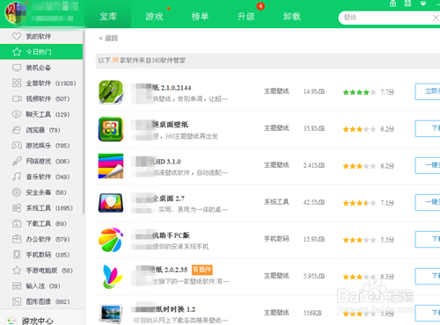Click the user avatar picture at top left
Viewport: 440px width, 325px height.
15,13
